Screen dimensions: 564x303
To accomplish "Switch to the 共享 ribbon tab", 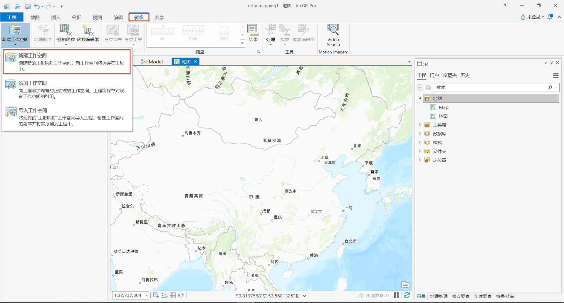I will click(159, 17).
